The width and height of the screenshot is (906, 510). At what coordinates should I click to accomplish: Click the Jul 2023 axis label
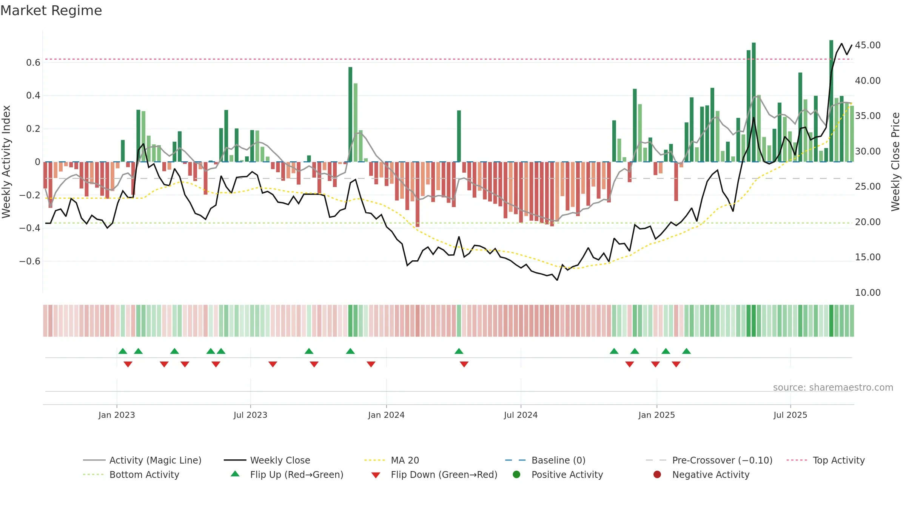250,415
